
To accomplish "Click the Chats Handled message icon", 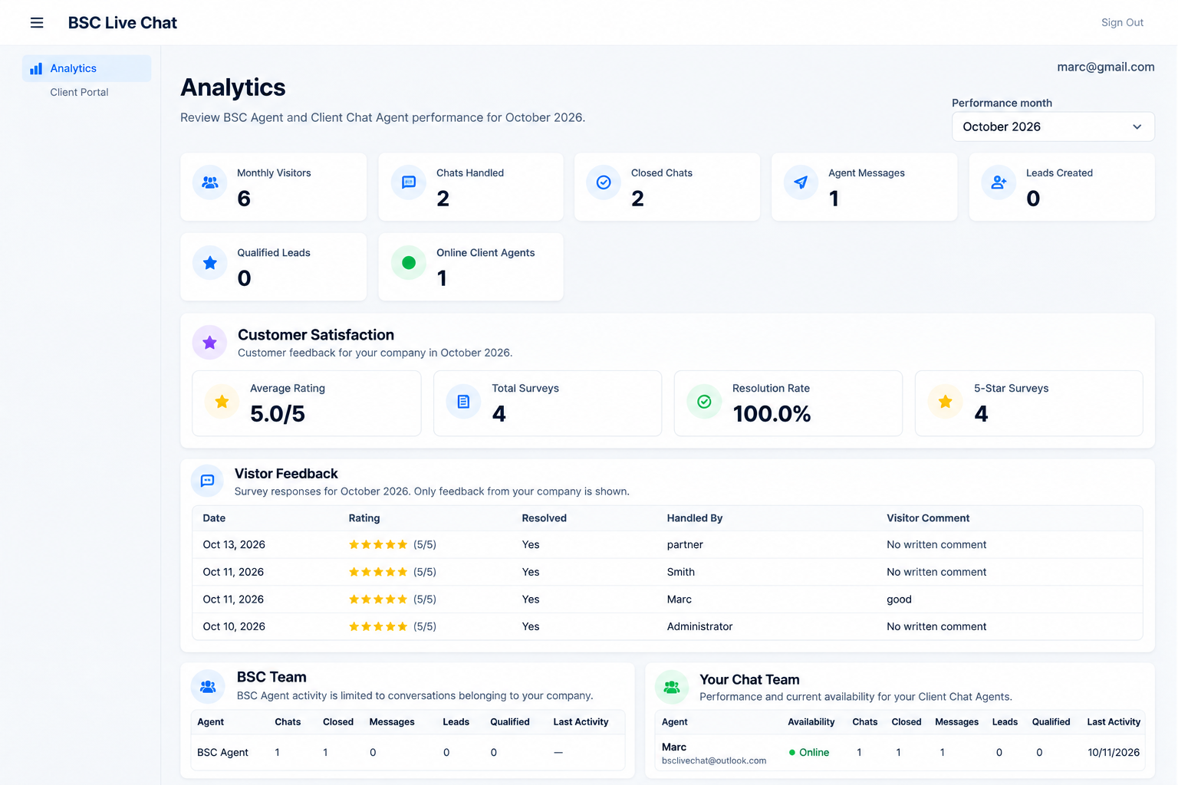I will coord(409,182).
